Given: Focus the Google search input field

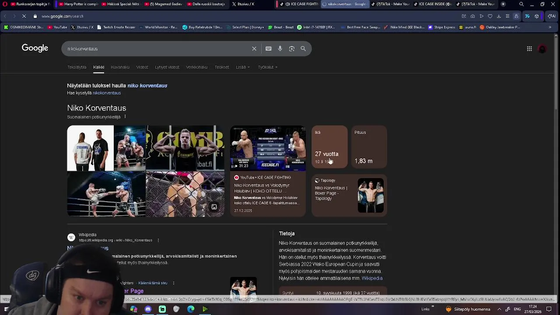Looking at the screenshot, I should pos(157,49).
